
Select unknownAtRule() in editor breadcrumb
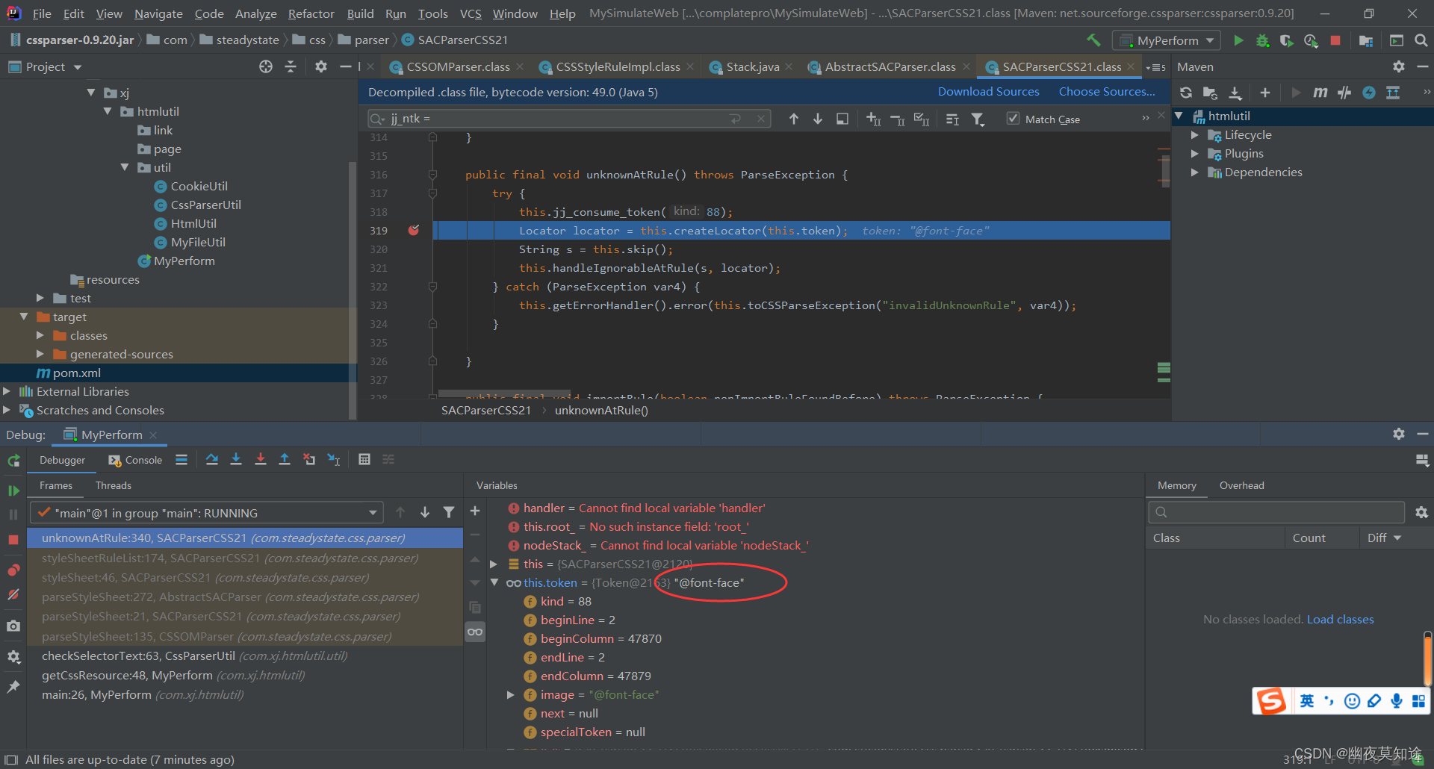coord(601,410)
